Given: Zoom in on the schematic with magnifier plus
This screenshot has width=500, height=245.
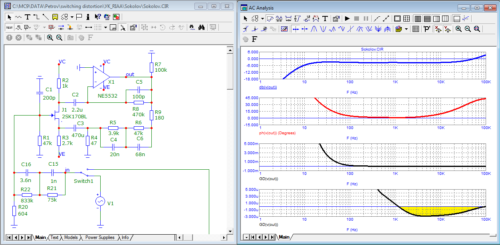Looking at the screenshot, I should pyautogui.click(x=50, y=37).
